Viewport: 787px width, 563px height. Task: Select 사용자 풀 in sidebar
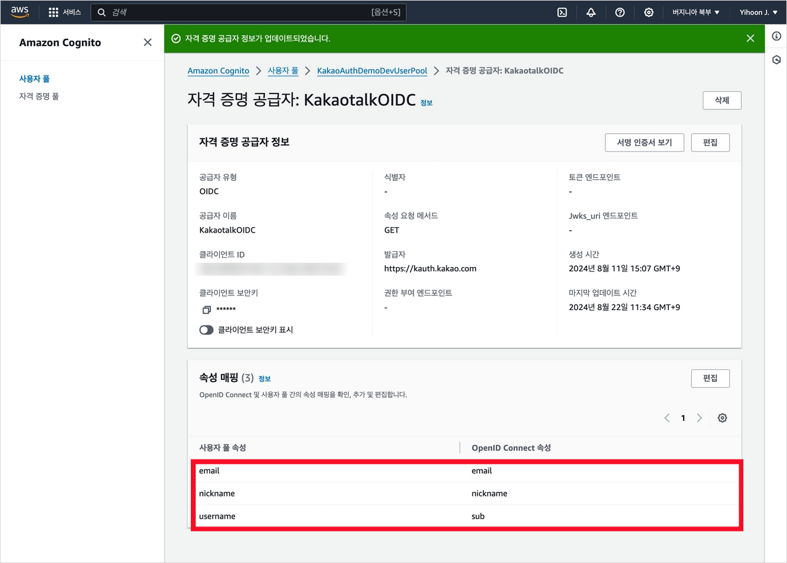(x=34, y=79)
